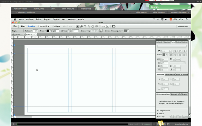Viewport: 202px width, 126px height.
Task: Open the Trazo black color swatch
Action: [48, 31]
